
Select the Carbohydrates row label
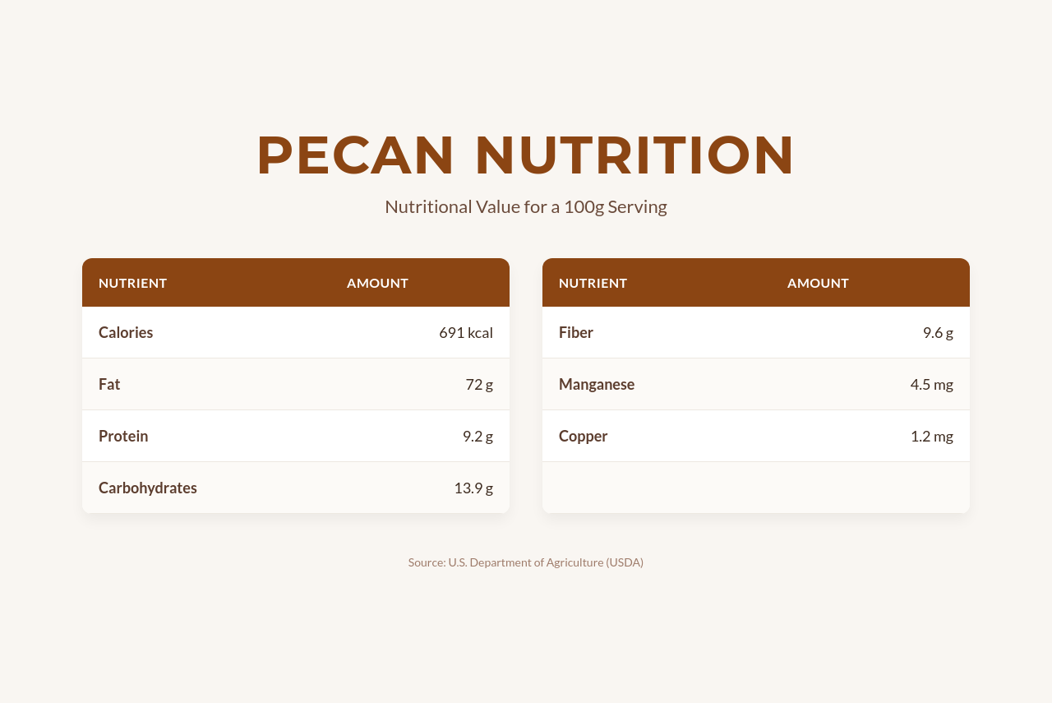(148, 488)
